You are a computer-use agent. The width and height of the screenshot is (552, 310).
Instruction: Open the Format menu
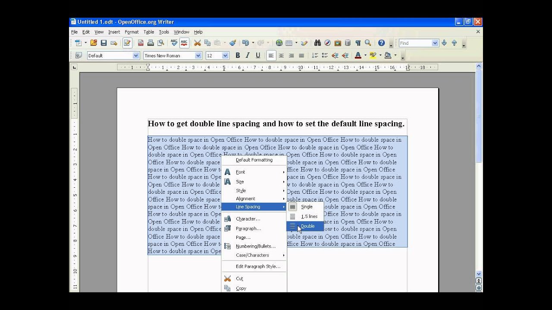click(x=132, y=32)
